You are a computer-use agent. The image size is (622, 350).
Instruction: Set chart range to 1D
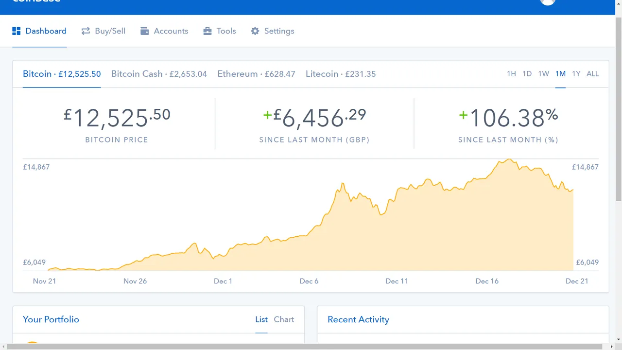(x=527, y=74)
